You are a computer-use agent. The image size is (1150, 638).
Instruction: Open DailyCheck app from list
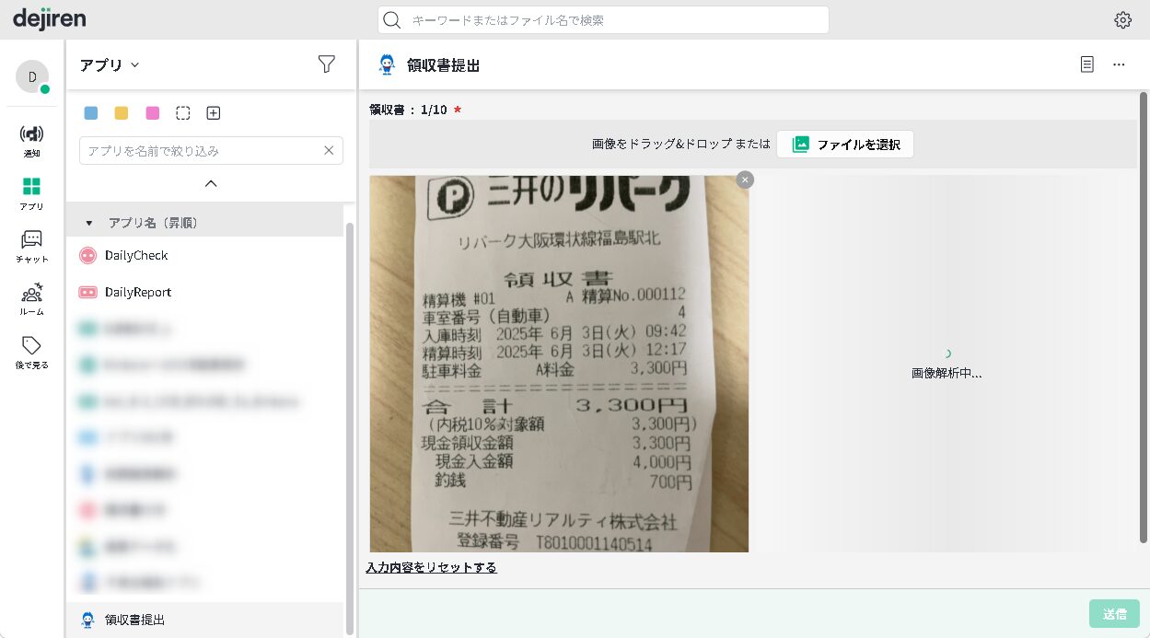[x=136, y=255]
